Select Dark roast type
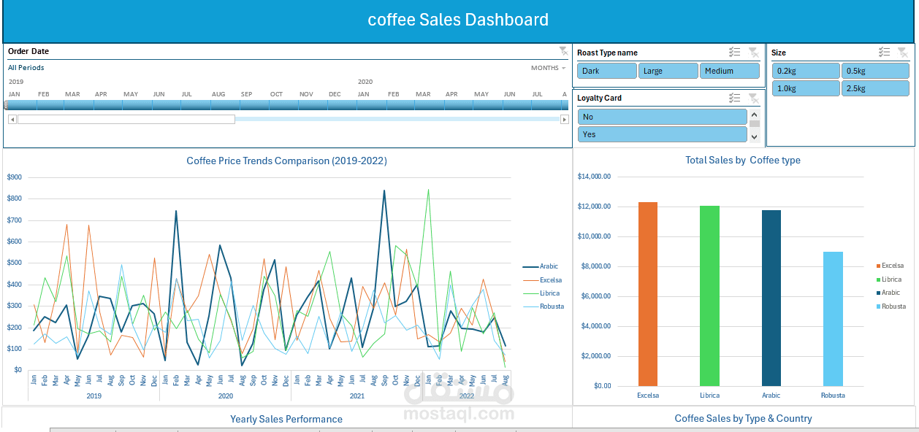Viewport: 919px width, 432px height. point(607,71)
